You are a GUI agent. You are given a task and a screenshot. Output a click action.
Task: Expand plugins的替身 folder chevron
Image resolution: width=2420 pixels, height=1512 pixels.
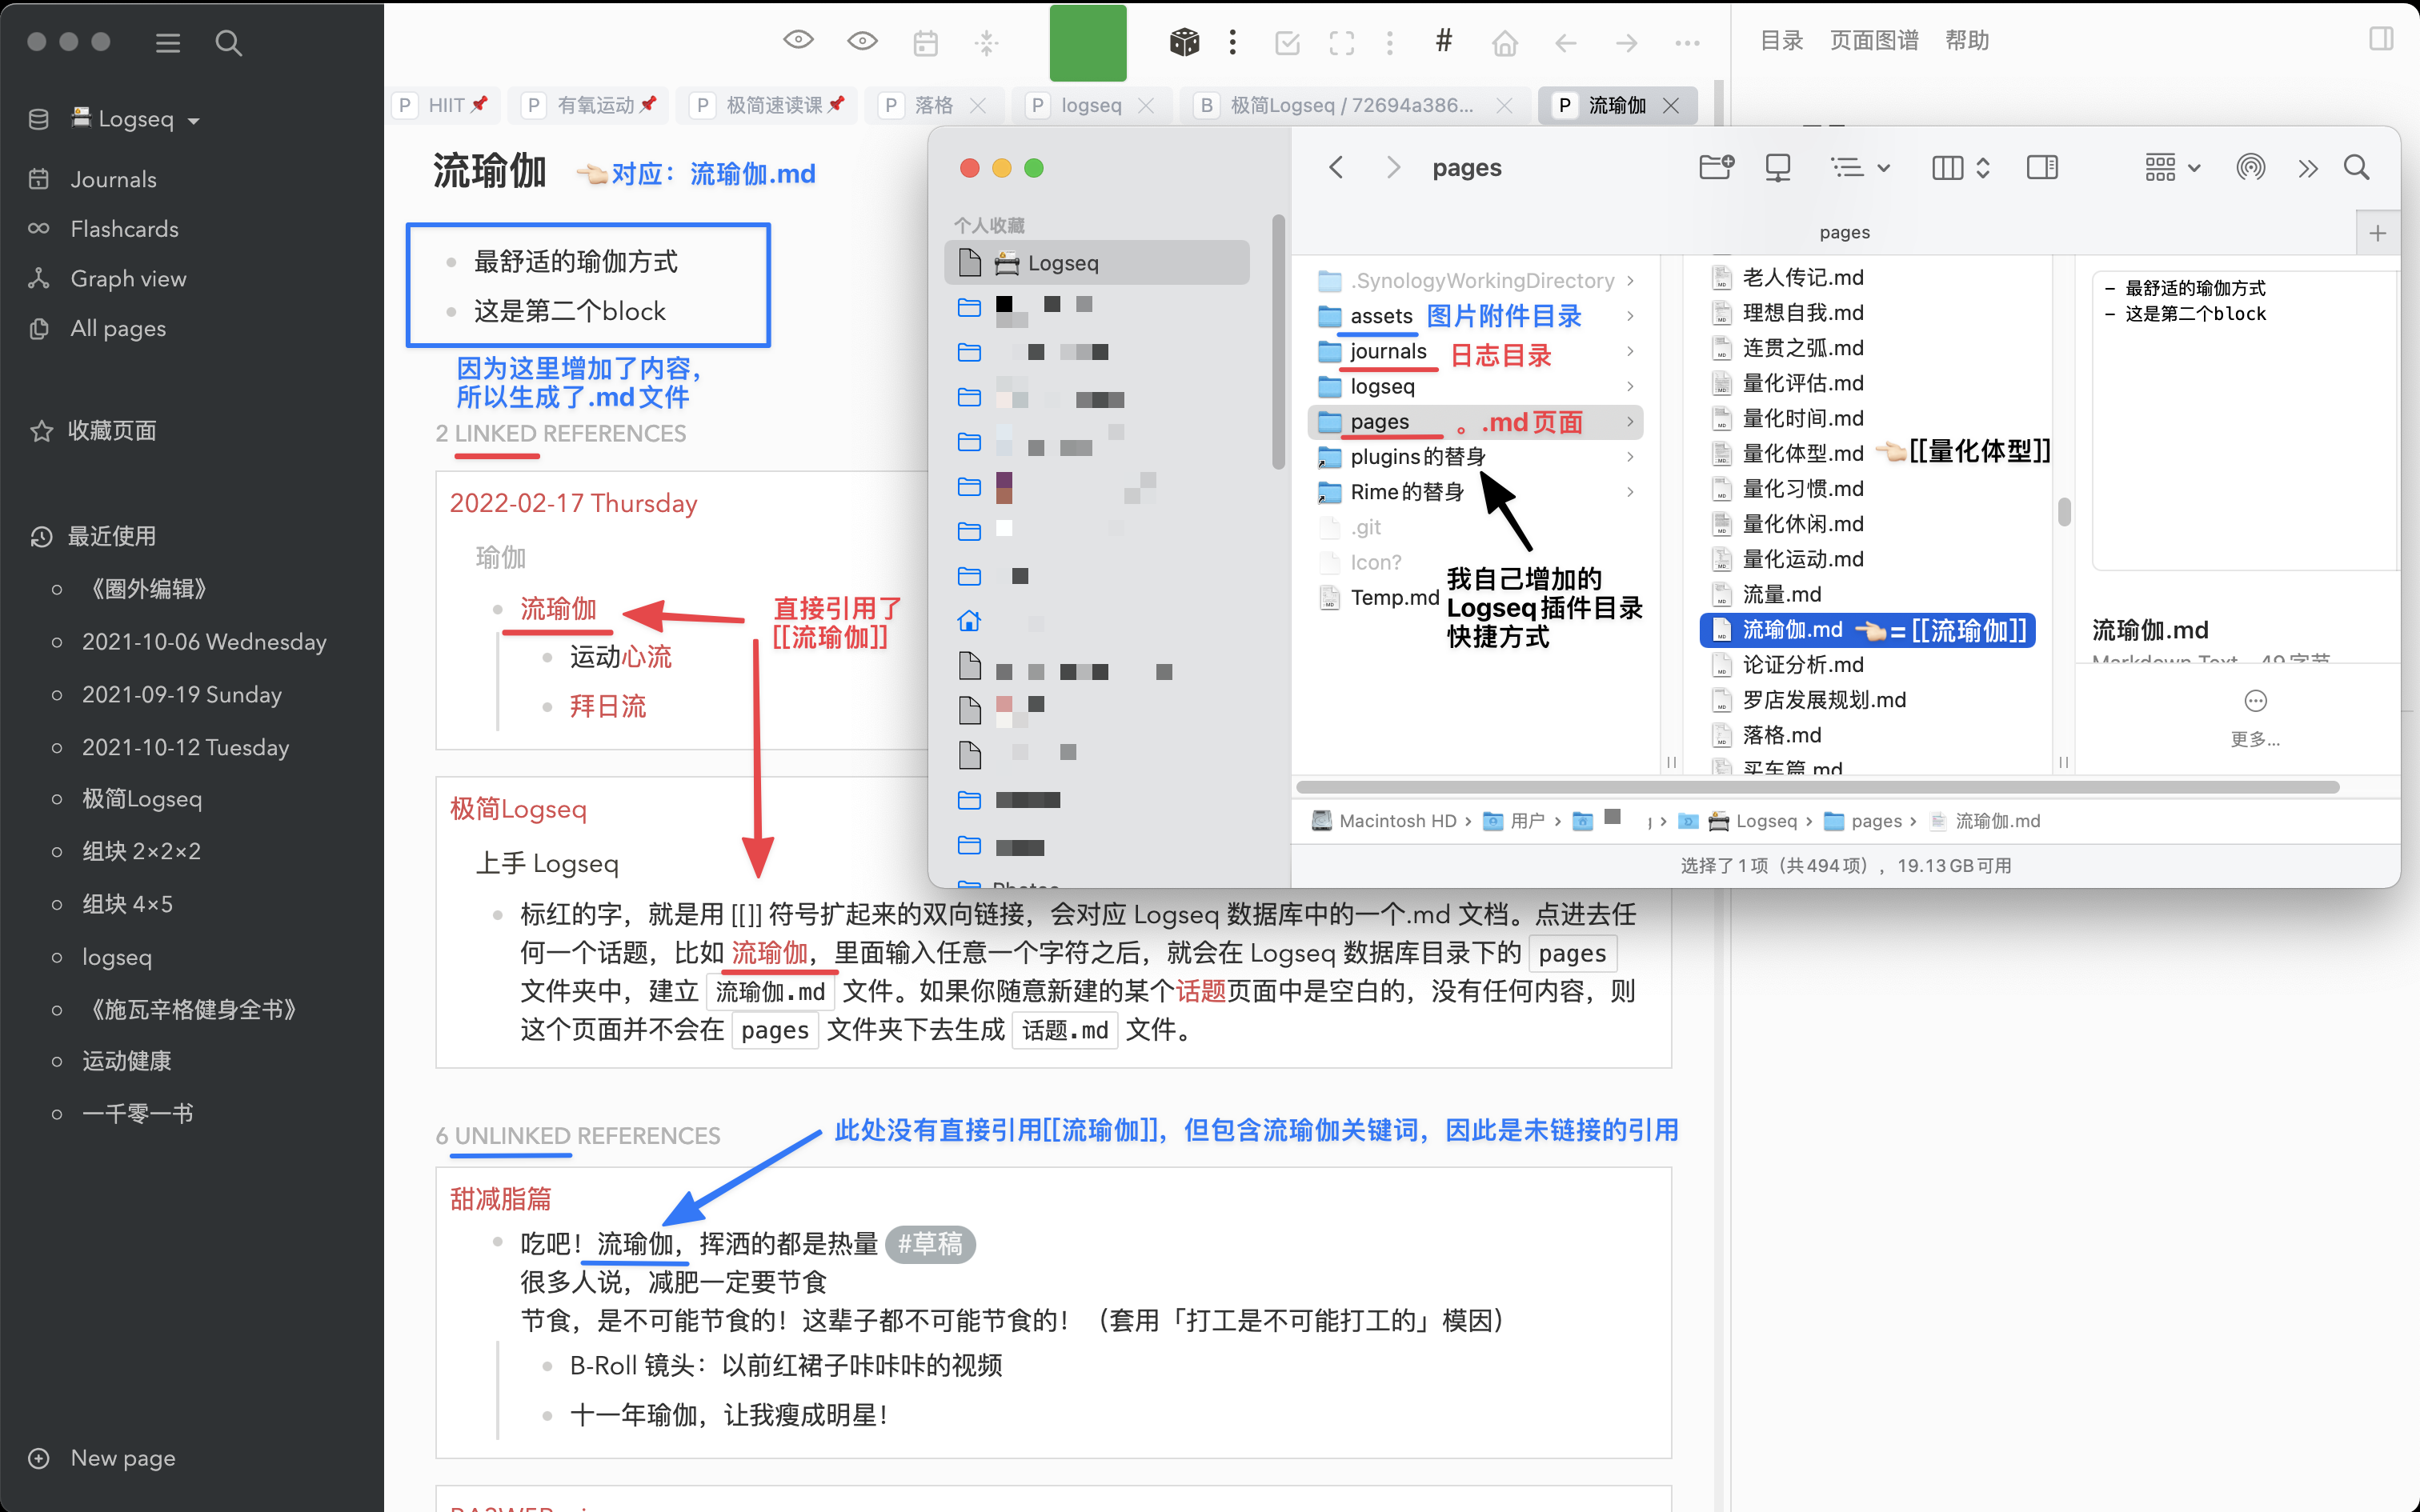coord(1630,457)
